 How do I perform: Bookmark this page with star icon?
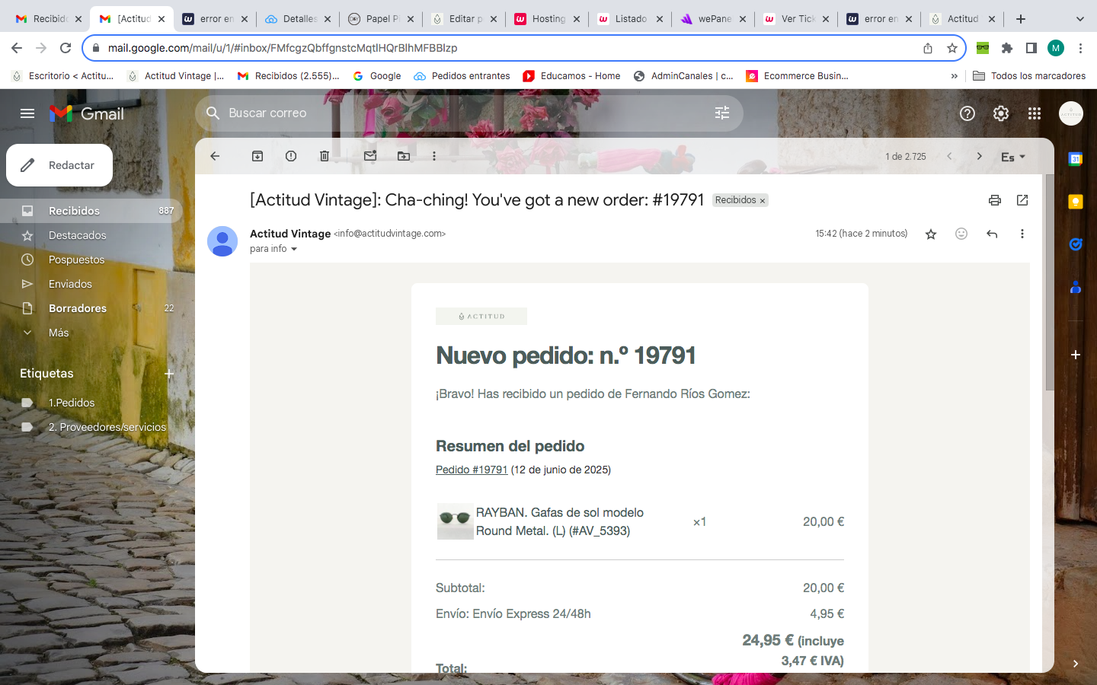[952, 48]
